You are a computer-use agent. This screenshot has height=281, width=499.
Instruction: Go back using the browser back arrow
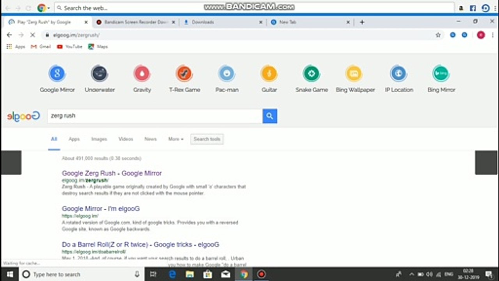pyautogui.click(x=9, y=35)
